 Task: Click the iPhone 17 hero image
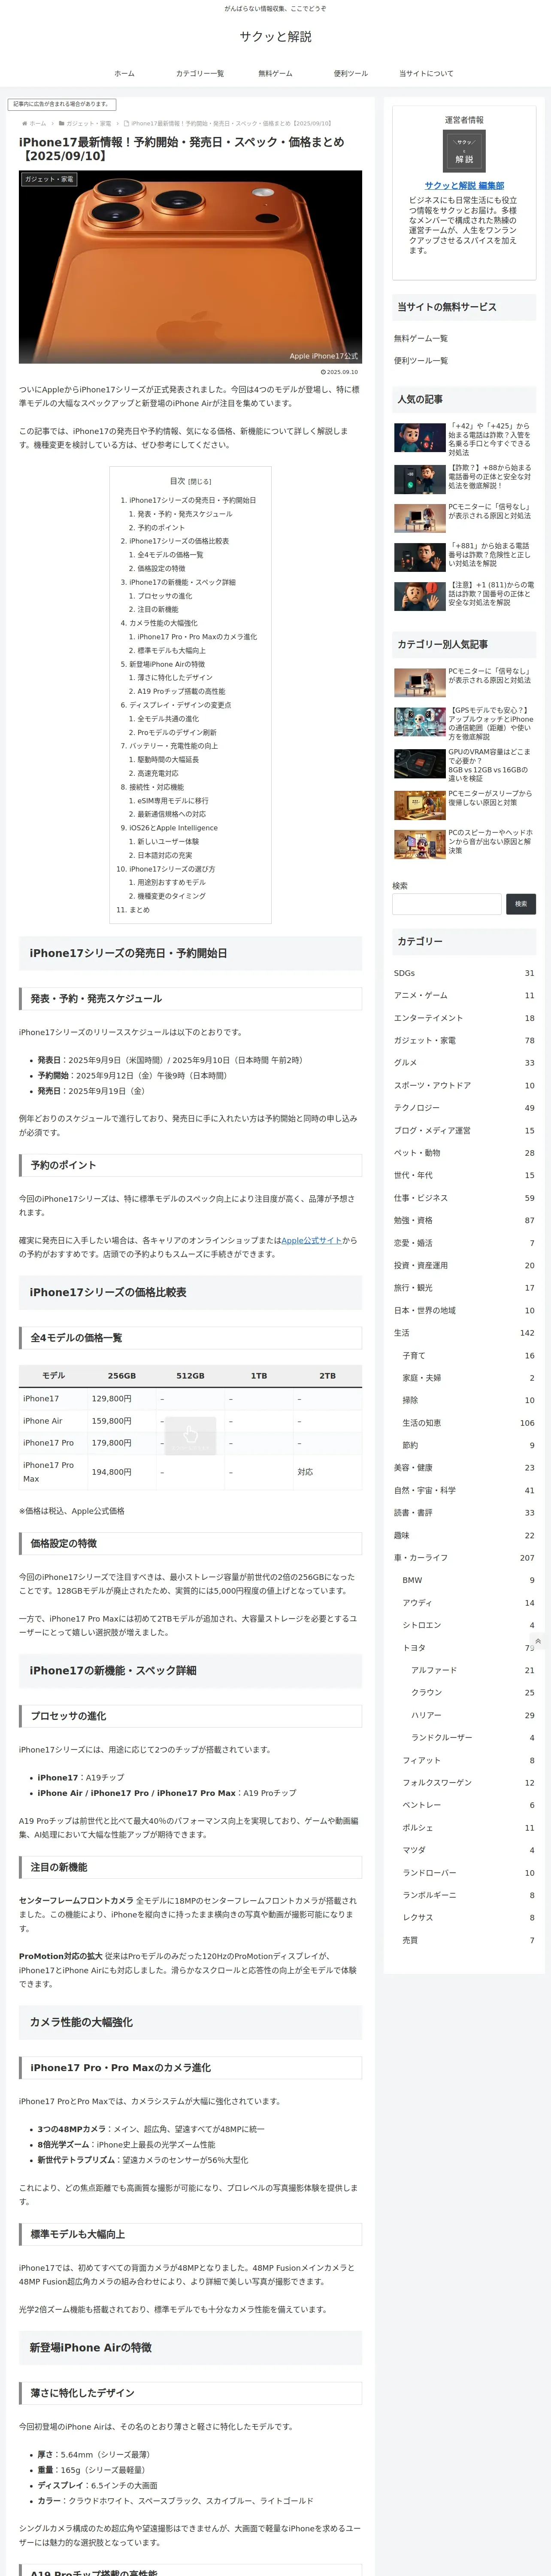[x=190, y=267]
